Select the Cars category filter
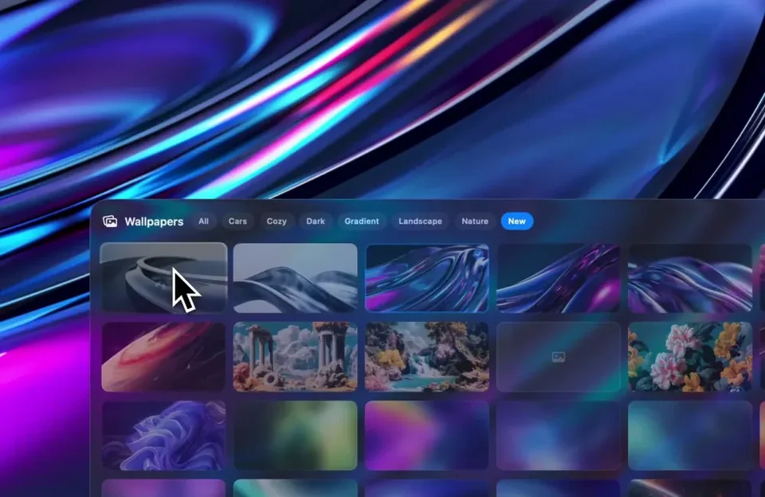The width and height of the screenshot is (765, 497). click(237, 221)
